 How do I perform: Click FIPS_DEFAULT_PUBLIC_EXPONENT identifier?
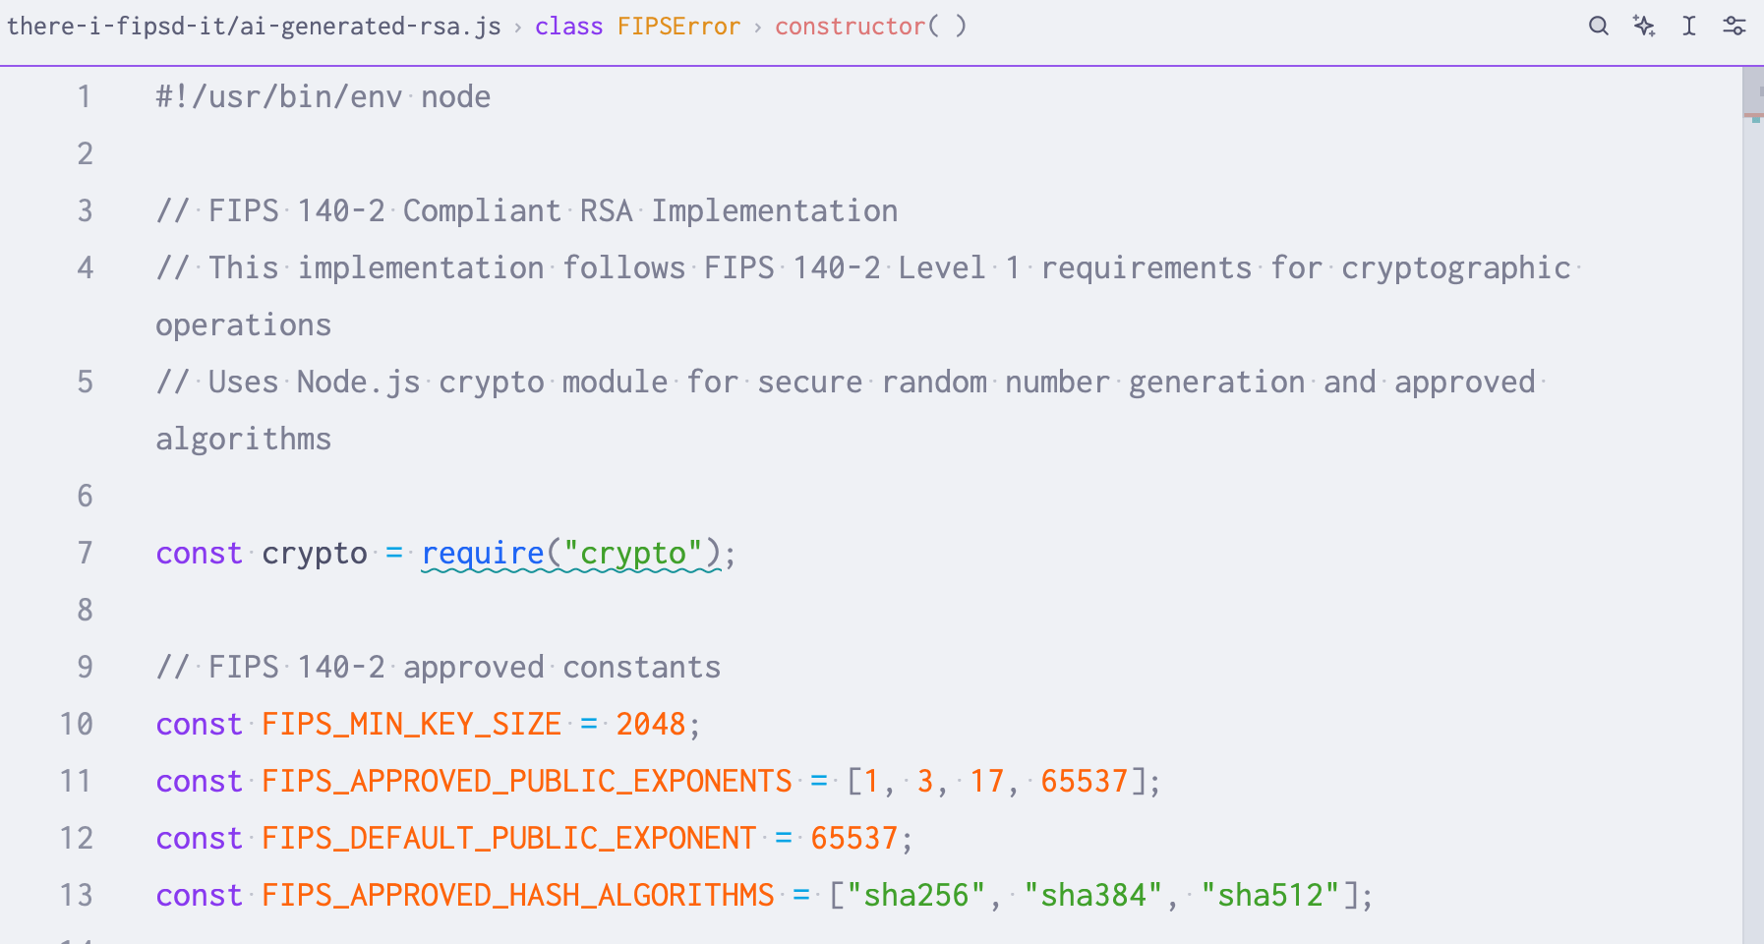click(508, 838)
